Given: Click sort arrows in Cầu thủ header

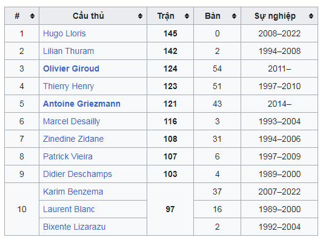Looking at the screenshot, I should [140, 16].
